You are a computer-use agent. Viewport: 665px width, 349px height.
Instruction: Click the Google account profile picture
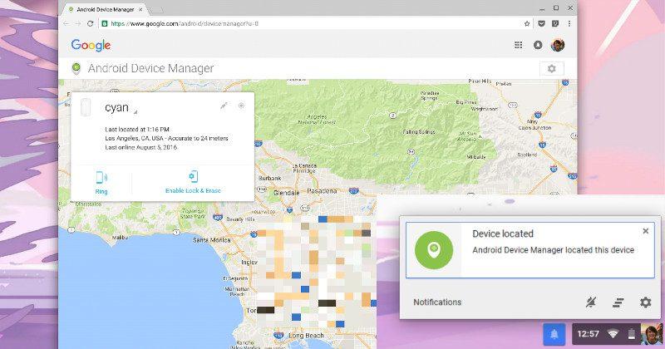point(558,45)
